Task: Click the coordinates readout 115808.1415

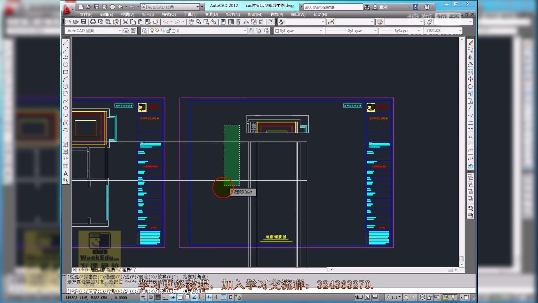Action: coord(96,298)
